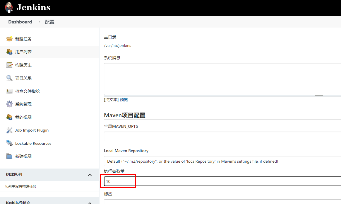Click the [纯文本] label
The height and width of the screenshot is (204, 341).
coord(111,100)
